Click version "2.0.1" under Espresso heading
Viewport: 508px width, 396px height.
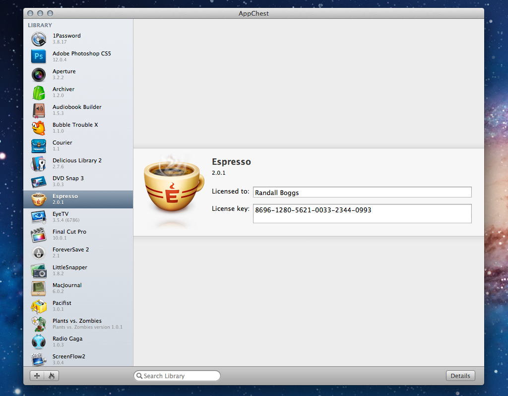[219, 173]
